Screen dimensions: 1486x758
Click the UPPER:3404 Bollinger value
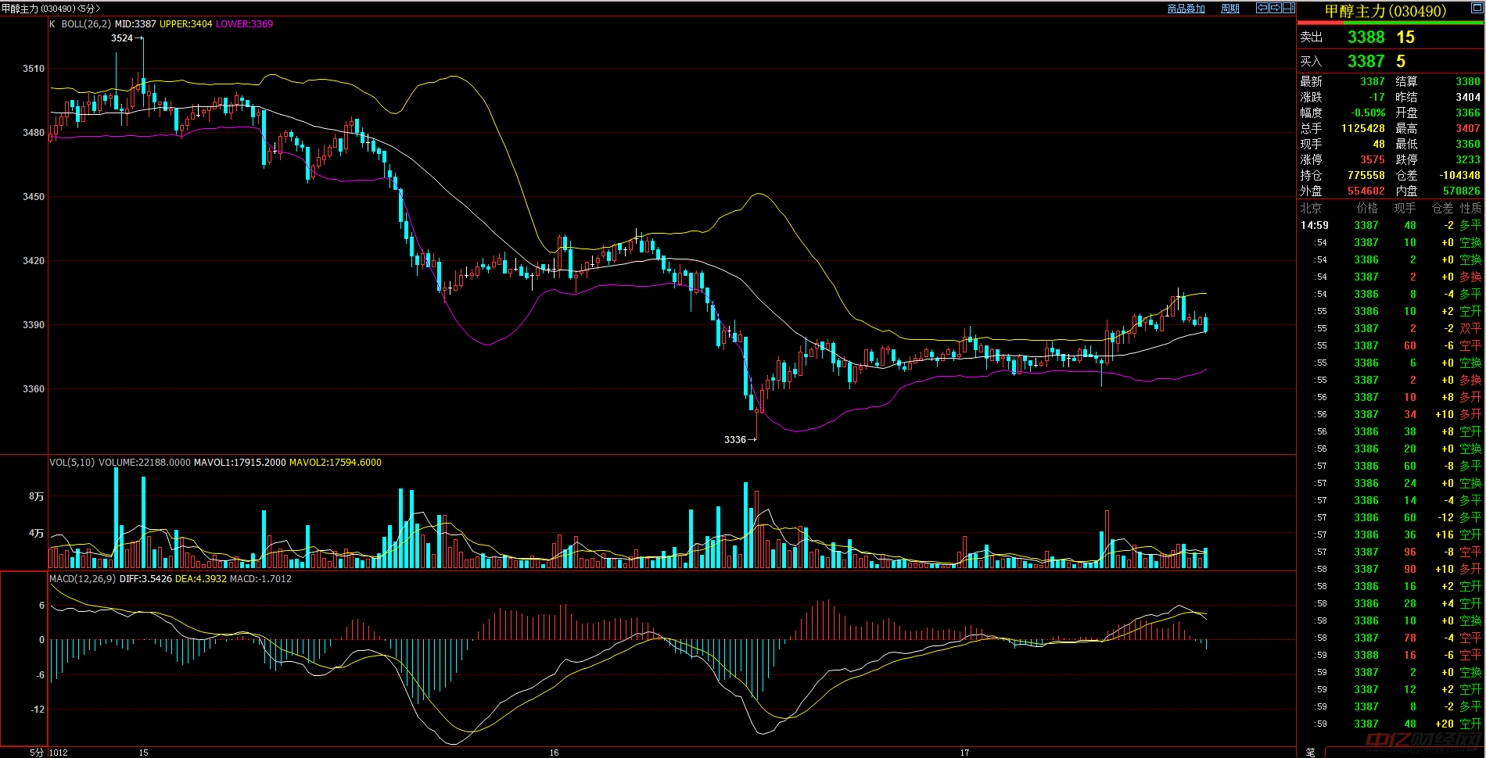(185, 24)
